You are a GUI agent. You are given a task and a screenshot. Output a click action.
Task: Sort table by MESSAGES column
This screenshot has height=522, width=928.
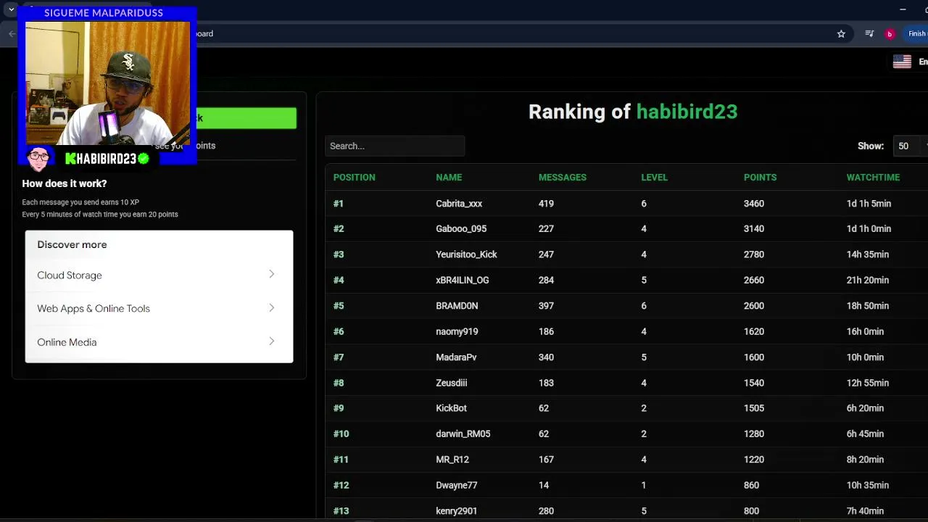pyautogui.click(x=562, y=177)
